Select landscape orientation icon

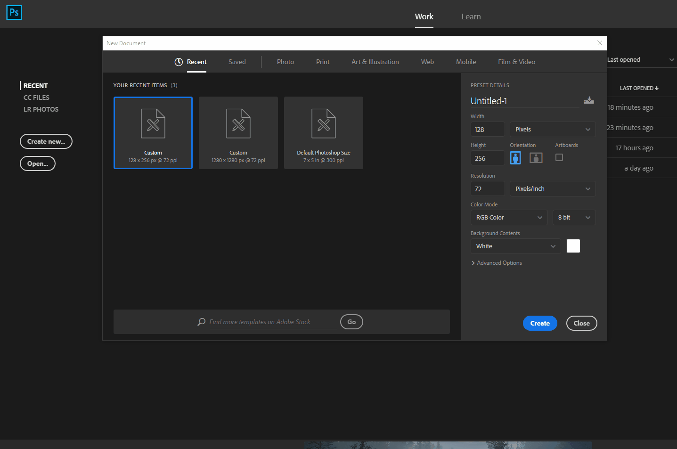(536, 158)
